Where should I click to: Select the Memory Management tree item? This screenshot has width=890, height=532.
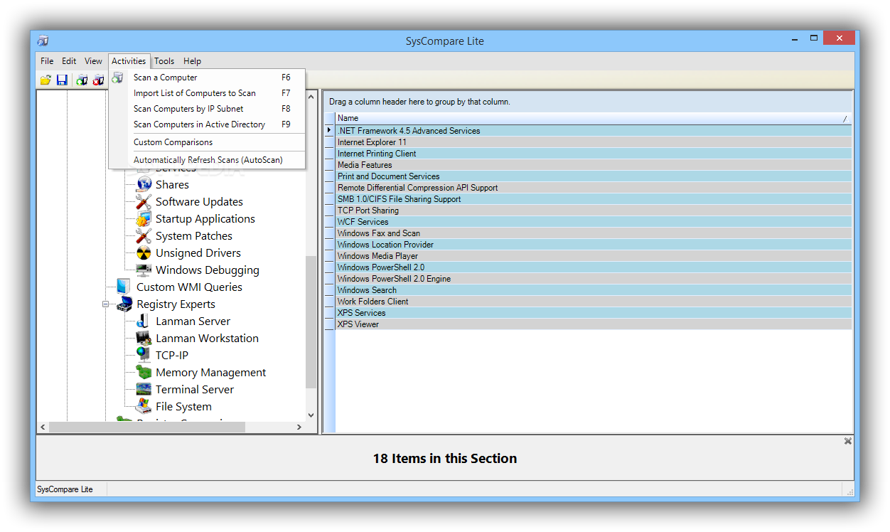click(x=210, y=372)
